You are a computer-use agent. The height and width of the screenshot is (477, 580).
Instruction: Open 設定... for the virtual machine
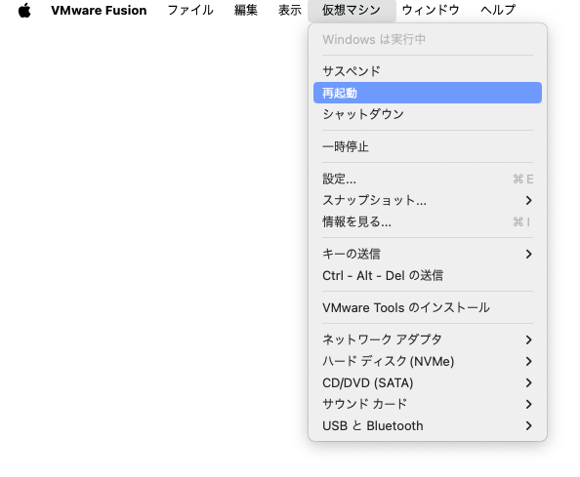click(x=428, y=179)
